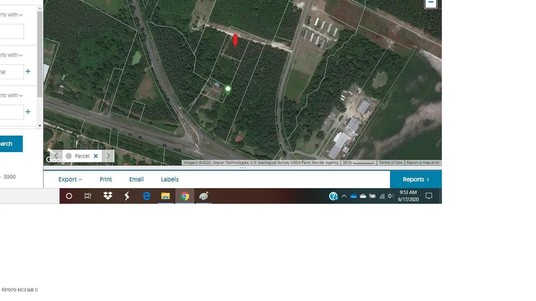Click Print in the bottom toolbar

[105, 180]
